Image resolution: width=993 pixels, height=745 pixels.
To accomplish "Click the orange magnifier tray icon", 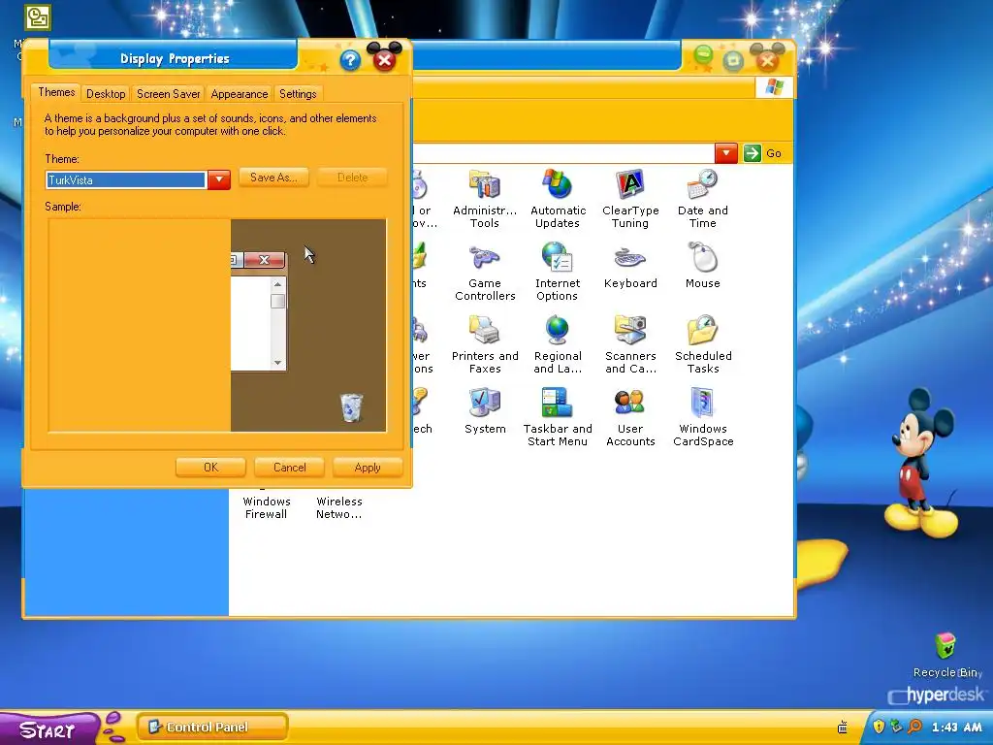I will [914, 726].
